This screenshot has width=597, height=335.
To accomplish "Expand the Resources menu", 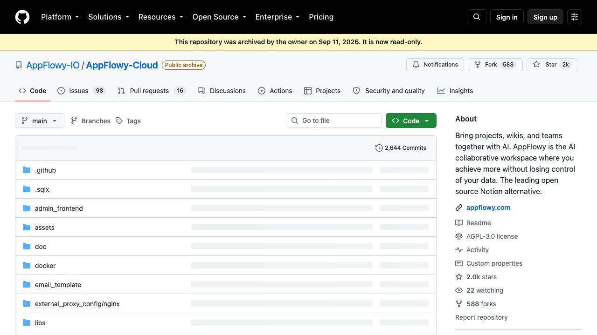I will pyautogui.click(x=161, y=17).
